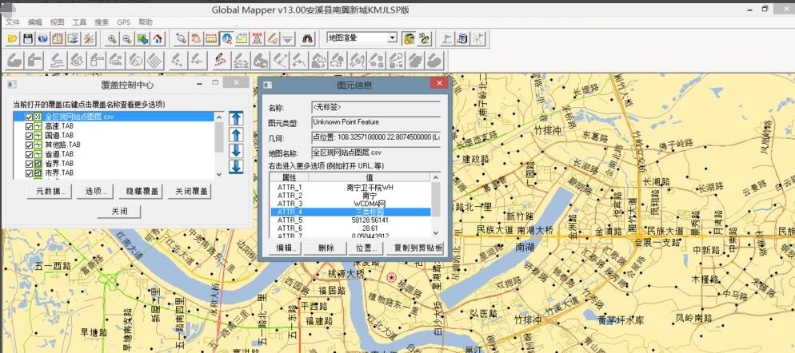Select the ATTR_5 row 58128.56141
This screenshot has width=795, height=353.
coord(350,220)
